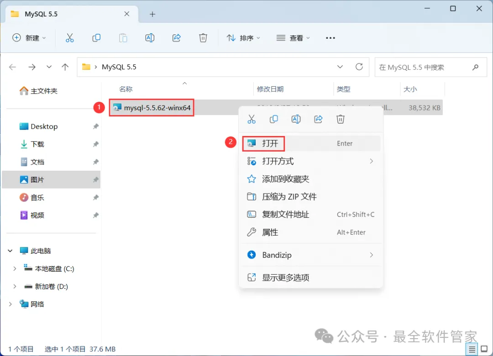493x356 pixels.
Task: Click the search magnifier icon
Action: tap(475, 67)
